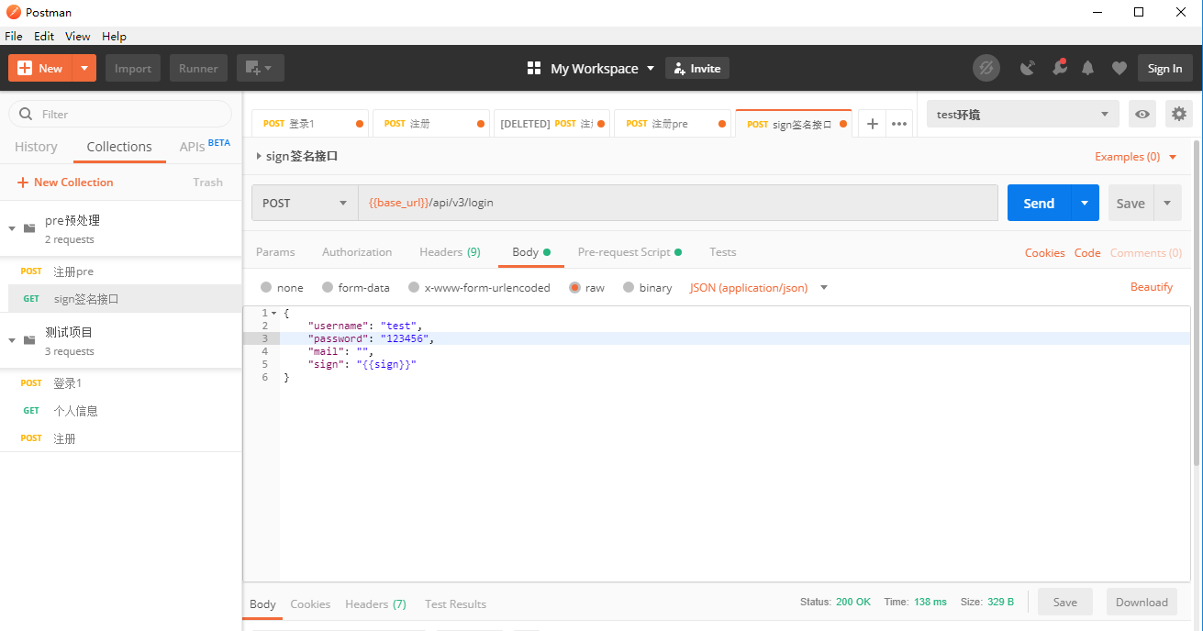Open the New button dropdown arrow

tap(84, 69)
